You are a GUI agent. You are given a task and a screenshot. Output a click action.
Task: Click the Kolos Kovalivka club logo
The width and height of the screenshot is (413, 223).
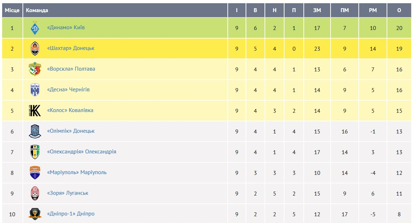35,111
